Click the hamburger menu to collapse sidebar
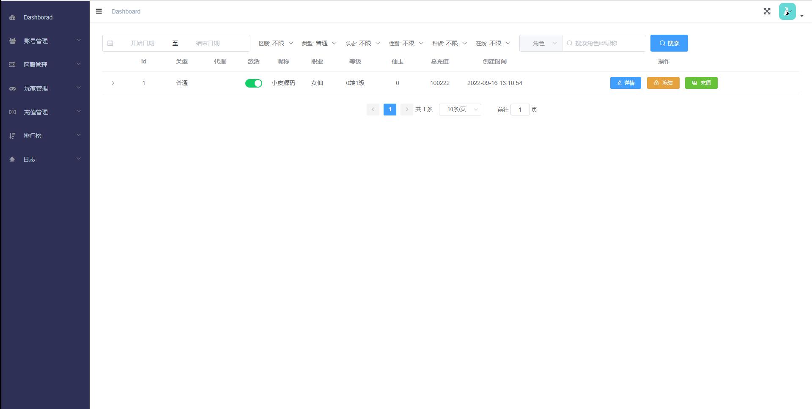Viewport: 812px width, 409px height. pyautogui.click(x=99, y=11)
